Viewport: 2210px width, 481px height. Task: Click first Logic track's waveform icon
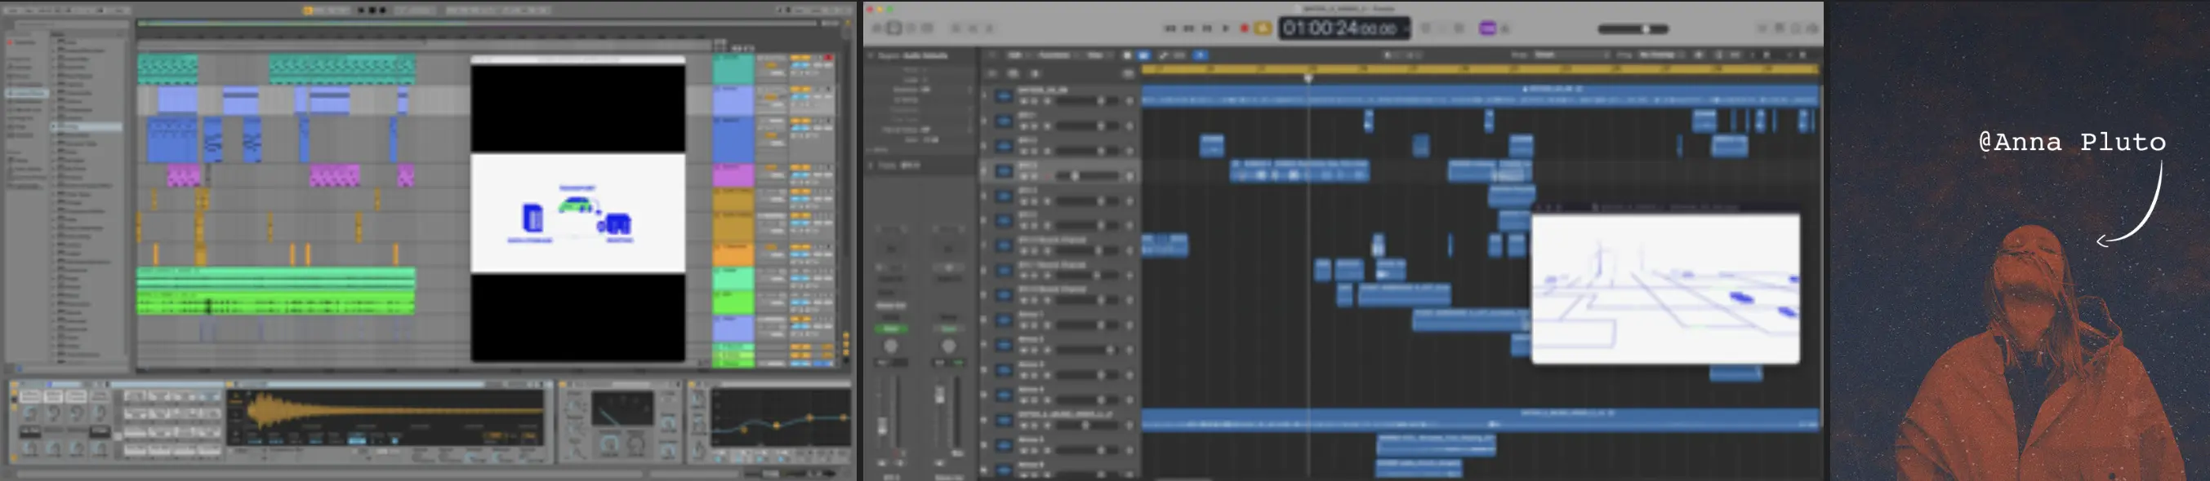click(1003, 97)
